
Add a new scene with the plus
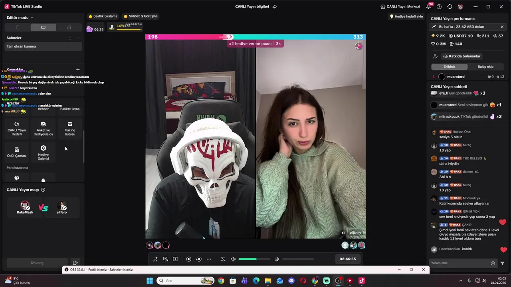78,38
